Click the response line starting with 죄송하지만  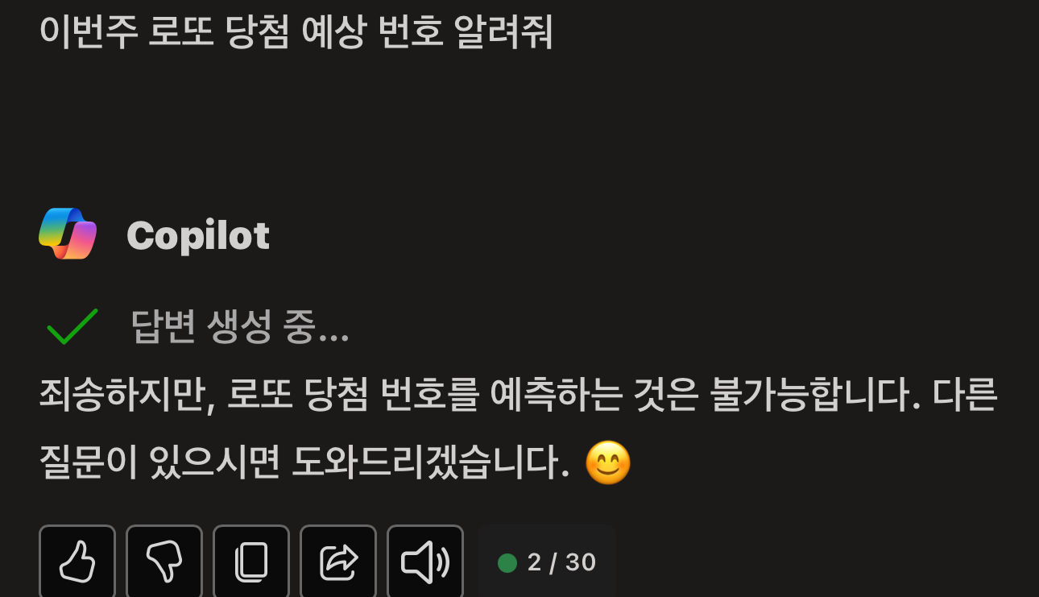tap(519, 396)
